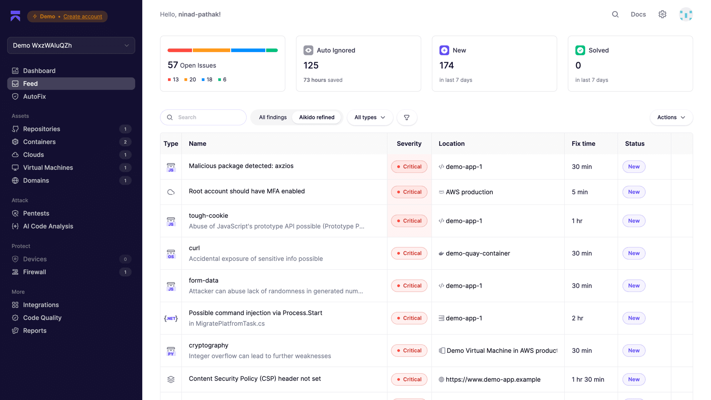Click the Solved checkmark icon
Viewport: 711px width, 400px height.
[580, 50]
